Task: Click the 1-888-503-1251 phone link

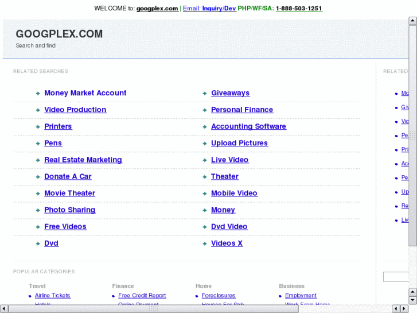Action: pos(299,9)
